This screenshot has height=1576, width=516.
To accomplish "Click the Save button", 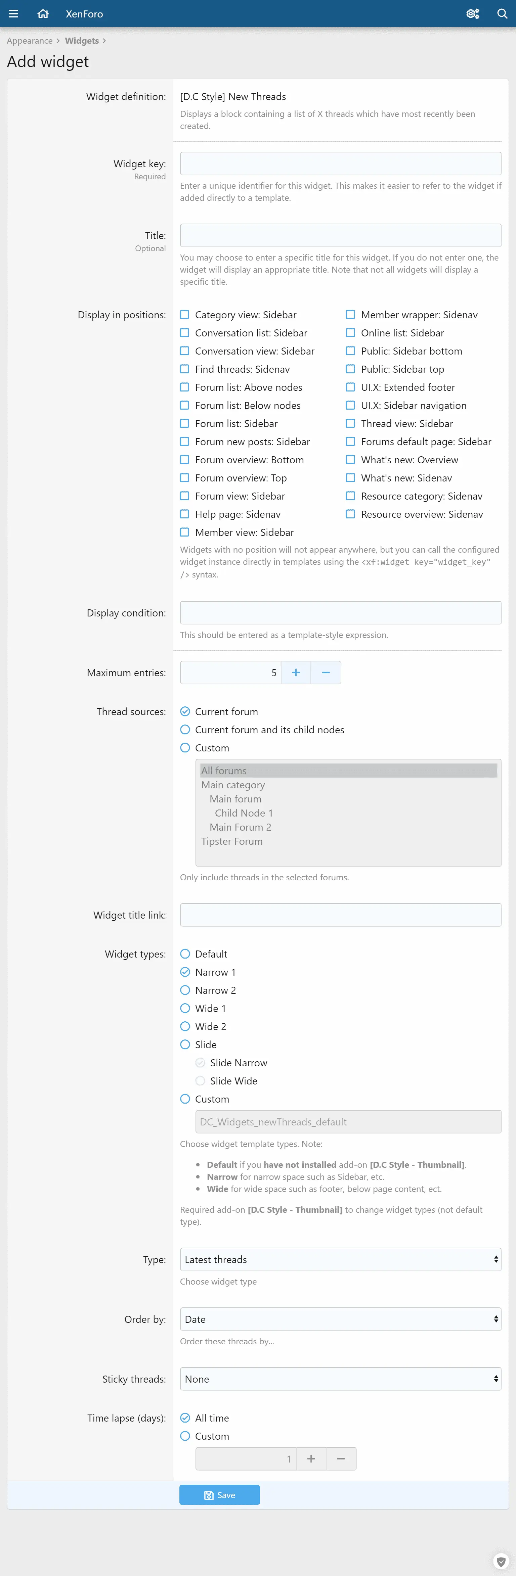I will 219,1495.
